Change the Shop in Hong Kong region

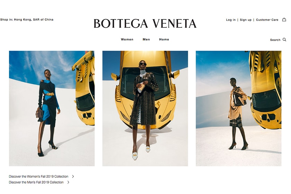27,19
